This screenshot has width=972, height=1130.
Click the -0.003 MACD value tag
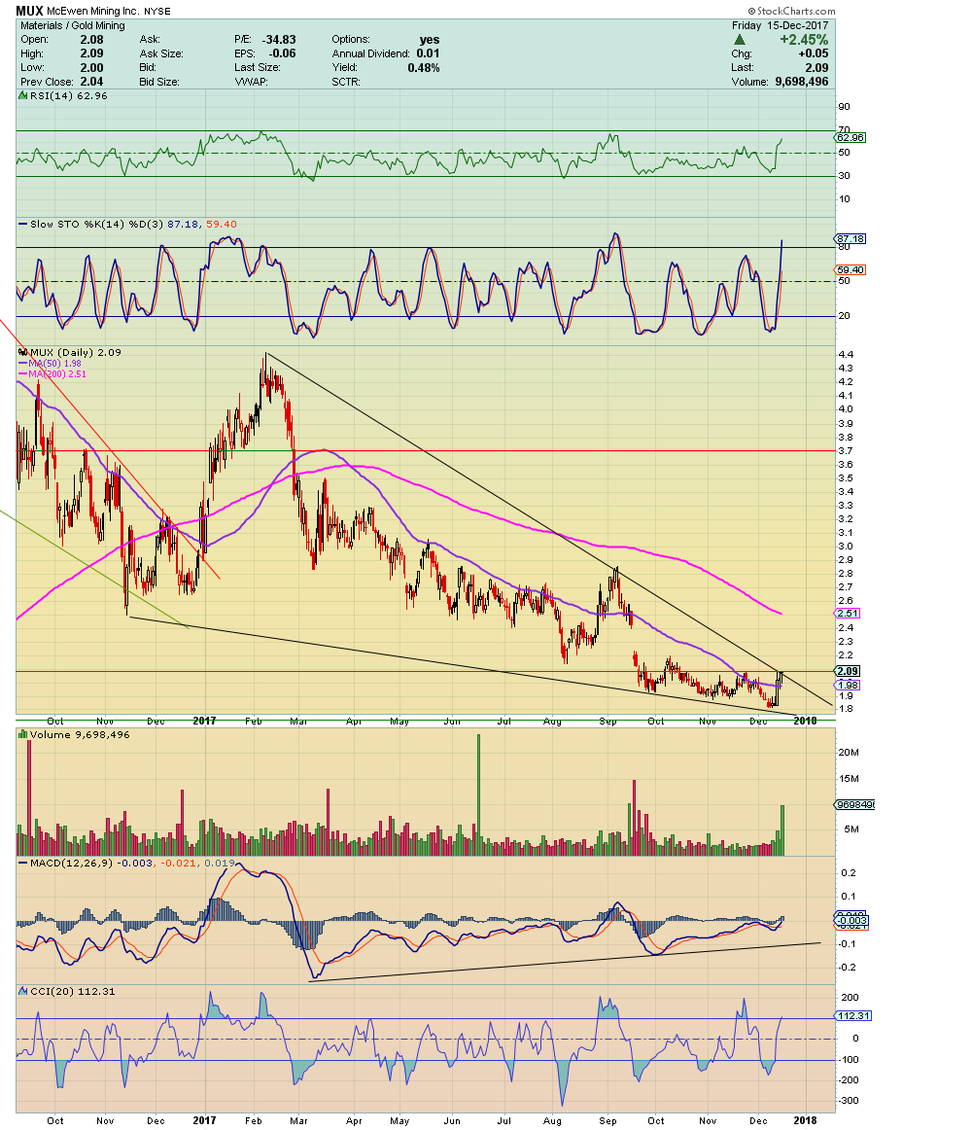[x=851, y=920]
